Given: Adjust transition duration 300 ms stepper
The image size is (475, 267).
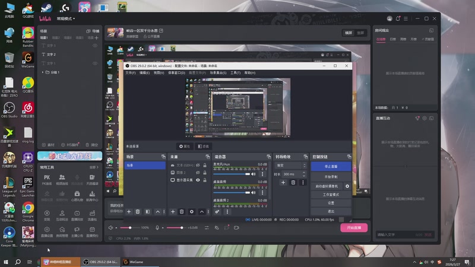Looking at the screenshot, I should (x=304, y=174).
